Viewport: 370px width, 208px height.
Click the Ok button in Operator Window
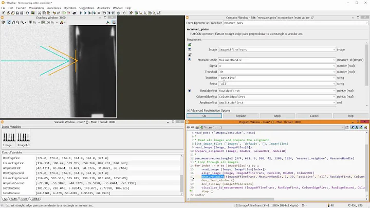(204, 116)
